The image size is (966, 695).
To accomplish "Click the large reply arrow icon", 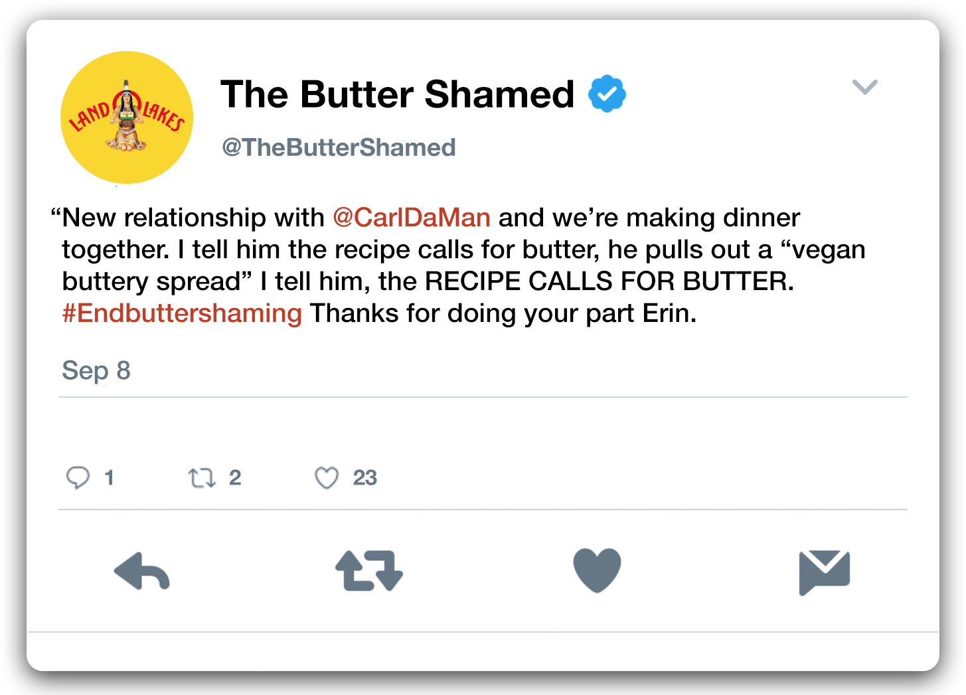I will point(142,571).
